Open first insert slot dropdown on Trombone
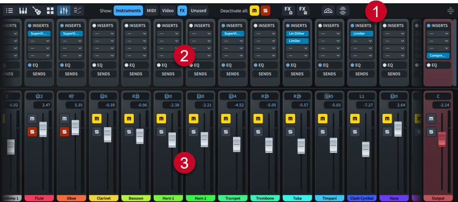The height and width of the screenshot is (202, 458). (x=265, y=33)
